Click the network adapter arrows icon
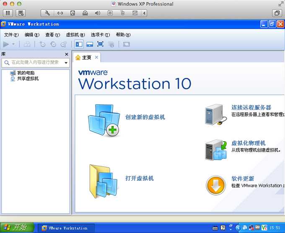Image resolution: width=285 pixels, height=233 pixels. pyautogui.click(x=60, y=13)
